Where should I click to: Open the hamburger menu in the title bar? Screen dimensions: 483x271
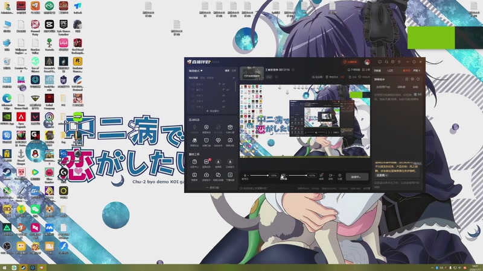tap(399, 62)
